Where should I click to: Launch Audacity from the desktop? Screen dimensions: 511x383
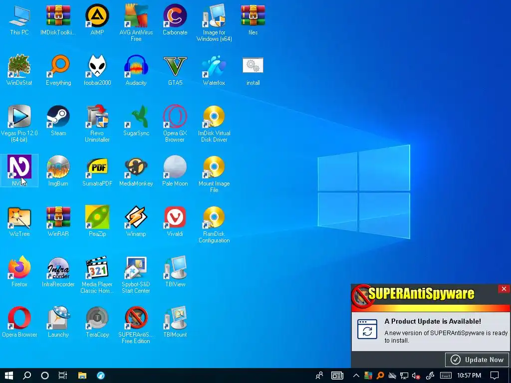pos(136,70)
